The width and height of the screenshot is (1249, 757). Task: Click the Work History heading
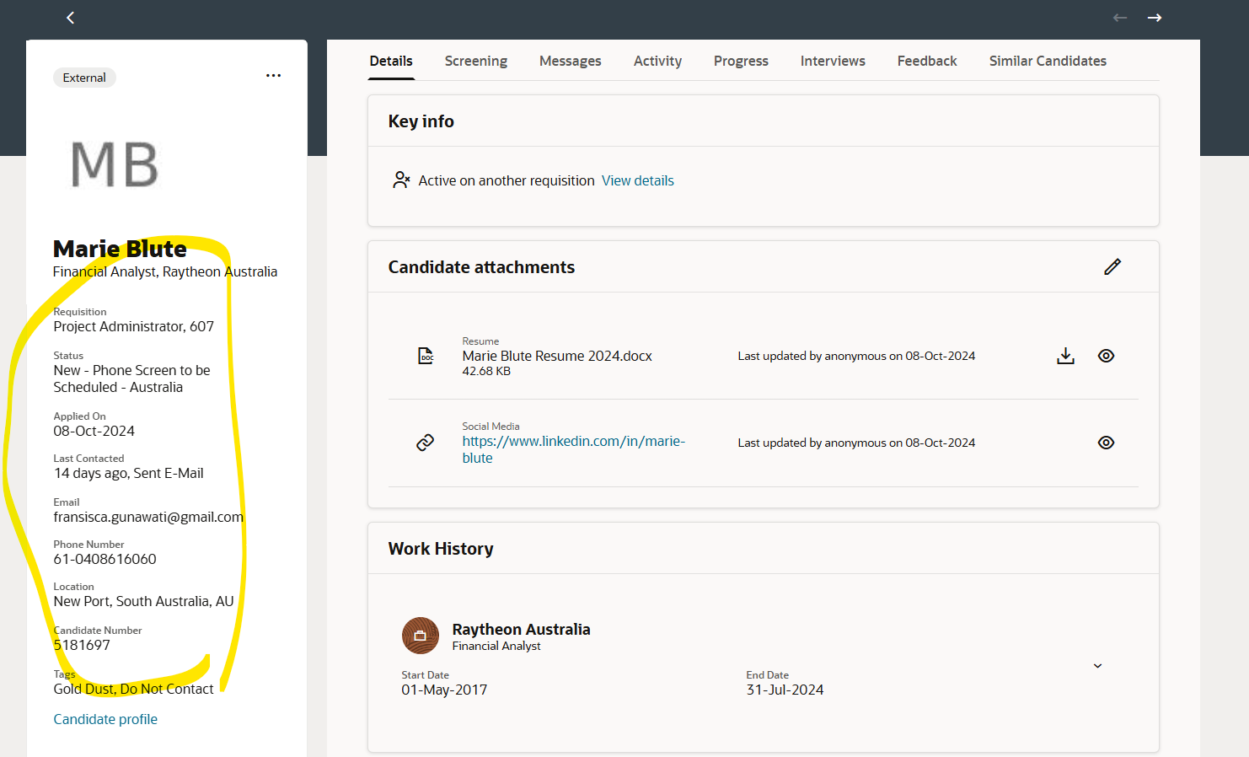[441, 549]
